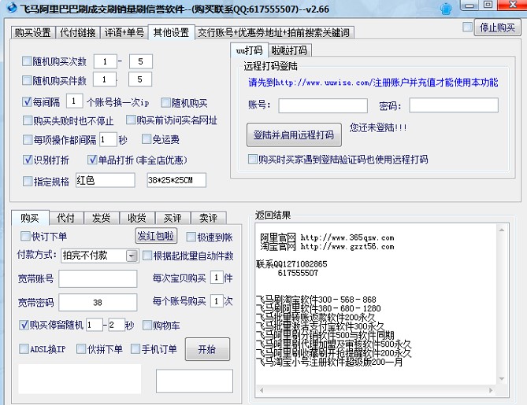
Task: Enable 随机购买次数 checkbox
Action: pyautogui.click(x=26, y=61)
